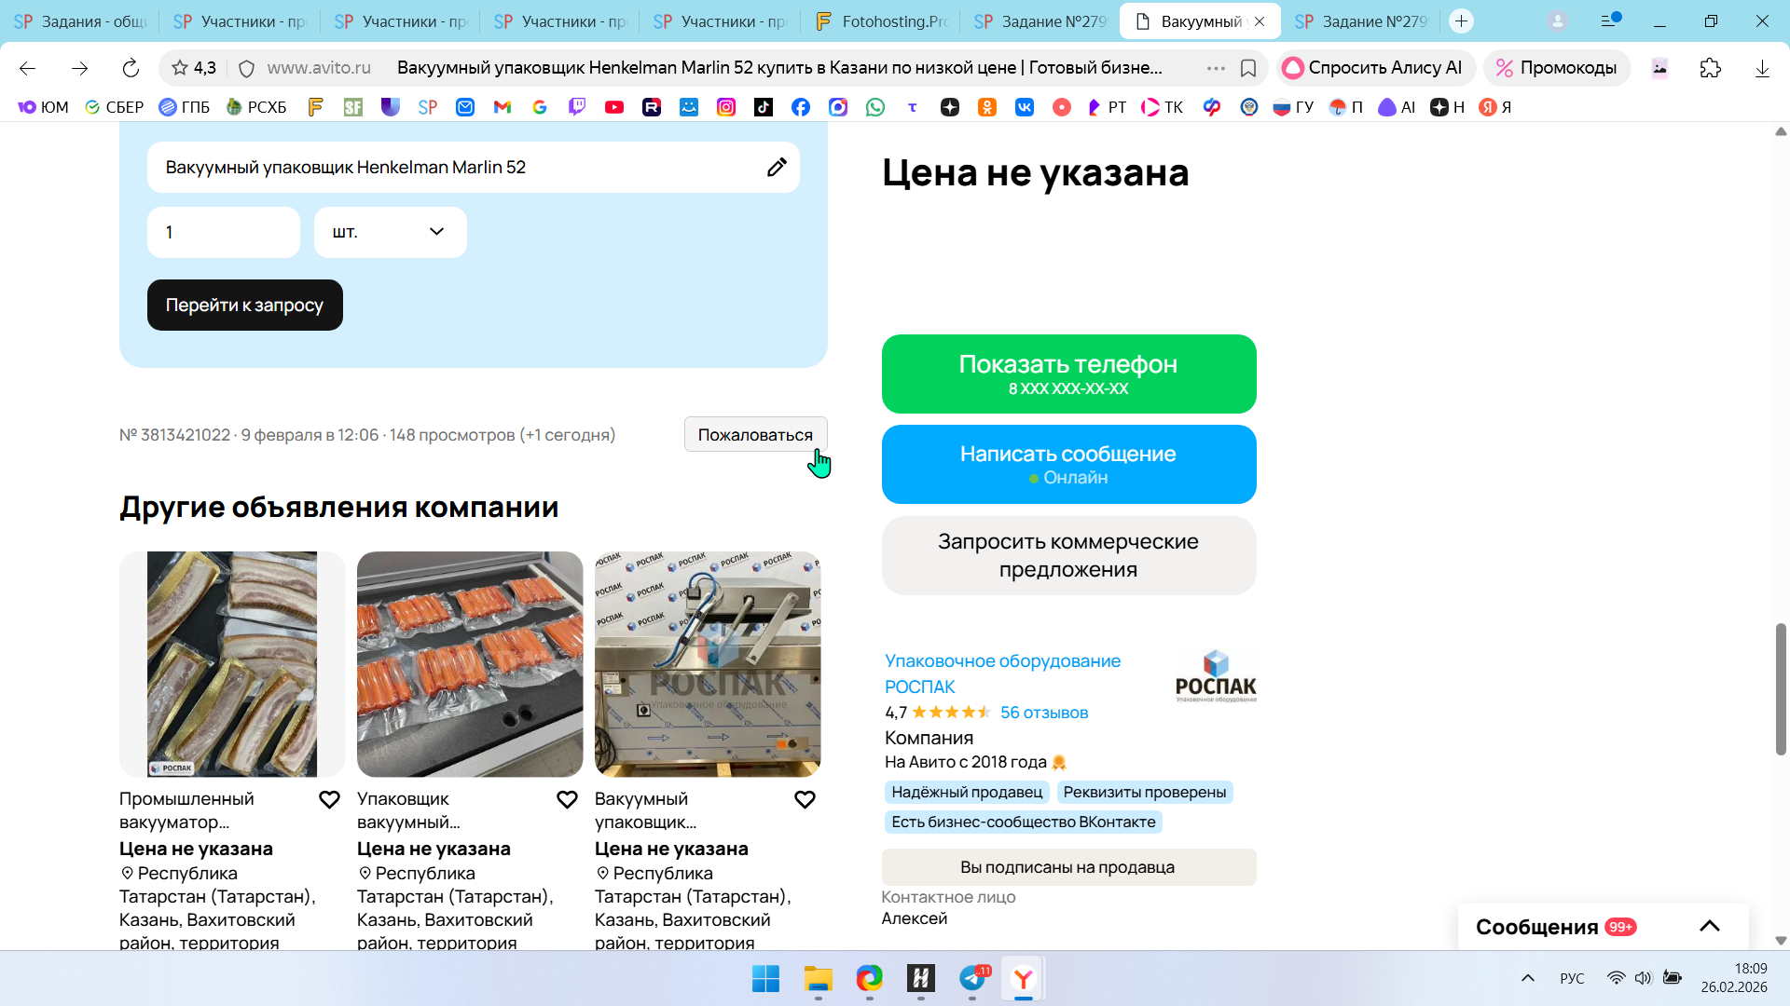This screenshot has width=1790, height=1006.
Task: Open the 56 отзывов reviews link
Action: point(1043,713)
